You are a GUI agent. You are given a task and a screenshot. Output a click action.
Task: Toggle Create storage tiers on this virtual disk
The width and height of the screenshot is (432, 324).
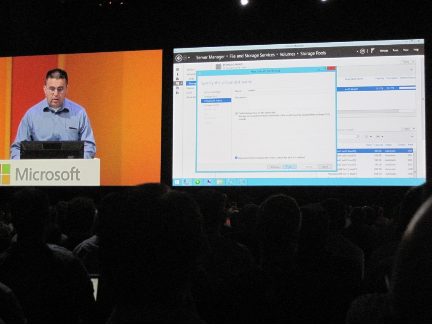(236, 113)
